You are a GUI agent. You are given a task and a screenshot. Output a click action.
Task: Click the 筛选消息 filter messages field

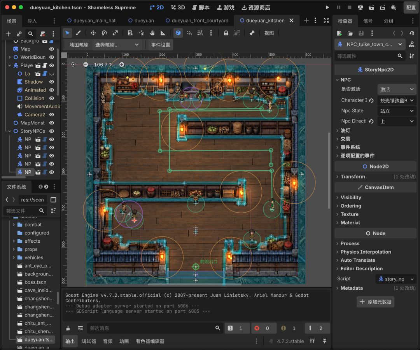tap(155, 328)
